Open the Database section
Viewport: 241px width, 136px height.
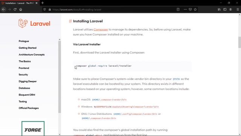(x=24, y=88)
